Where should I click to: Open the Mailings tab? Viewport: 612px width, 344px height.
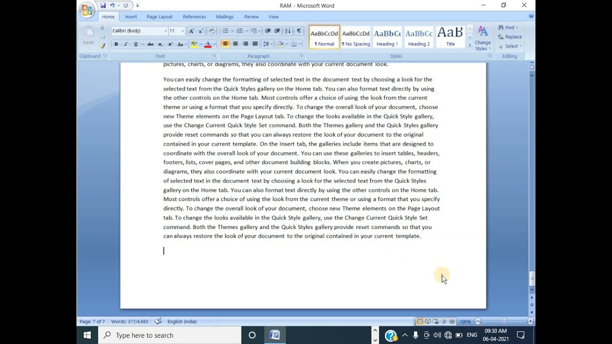point(225,17)
